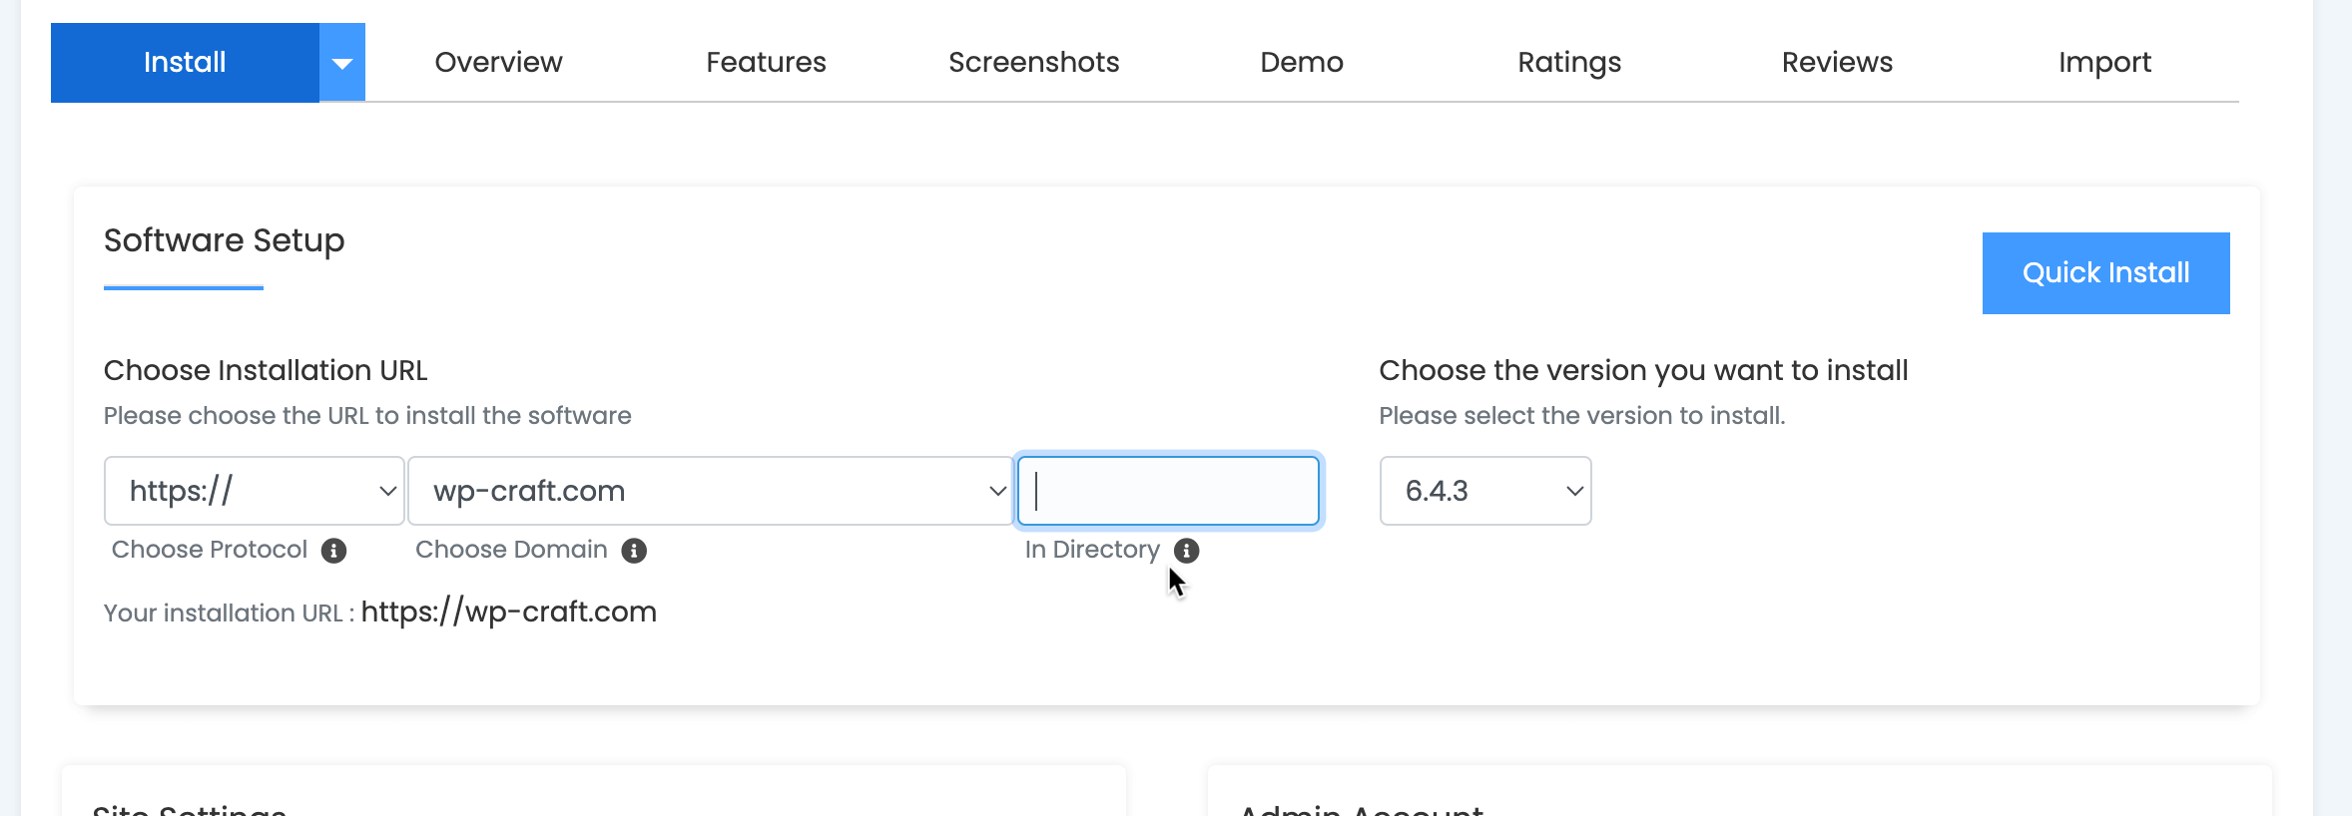Go to the Features tab

(x=766, y=63)
